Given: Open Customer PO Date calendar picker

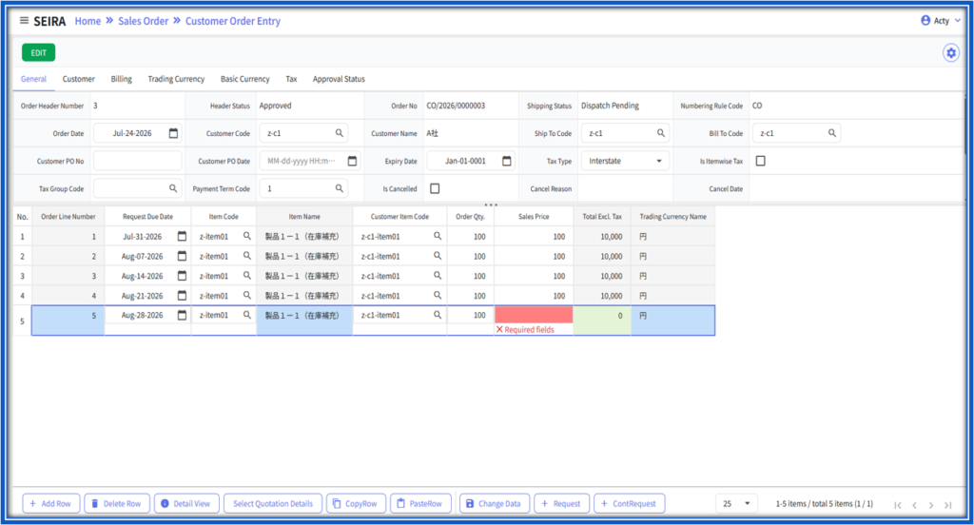Looking at the screenshot, I should click(x=352, y=161).
